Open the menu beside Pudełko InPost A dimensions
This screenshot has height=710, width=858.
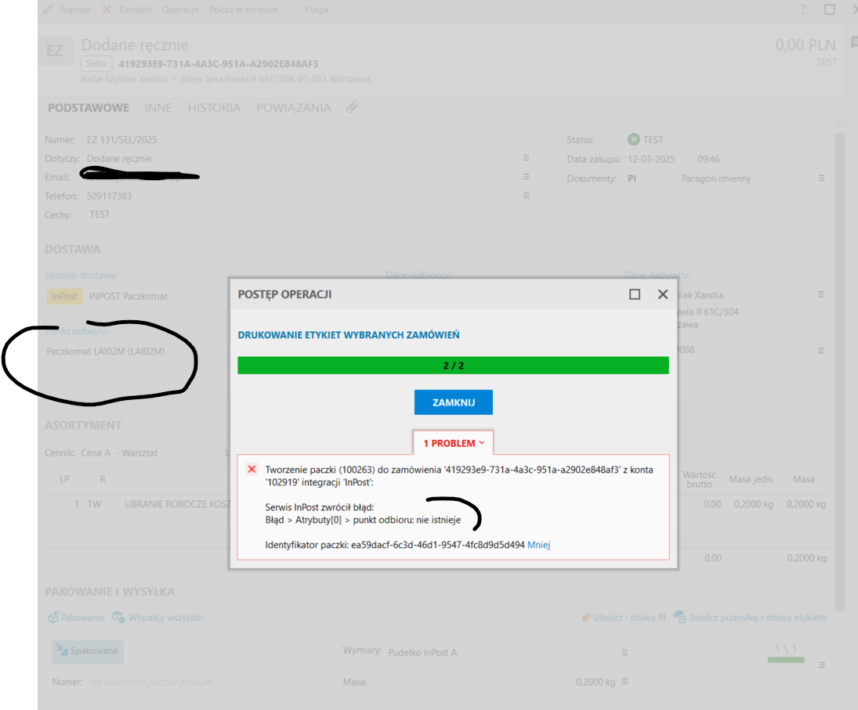624,651
